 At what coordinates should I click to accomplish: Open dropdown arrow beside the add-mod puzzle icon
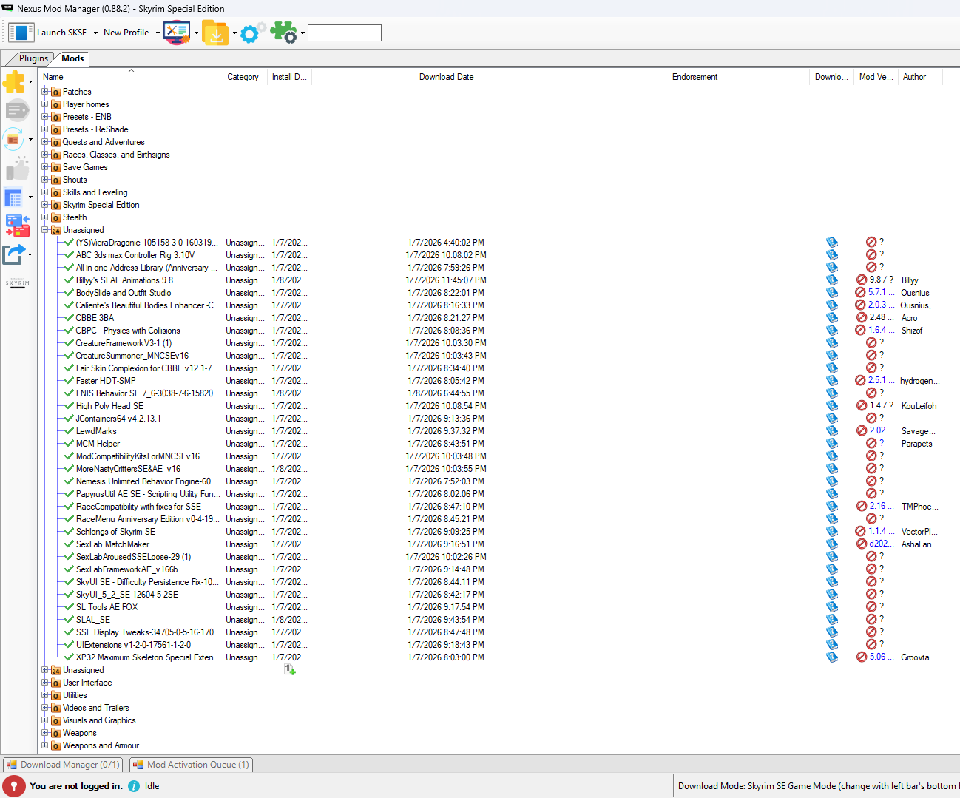click(x=30, y=82)
